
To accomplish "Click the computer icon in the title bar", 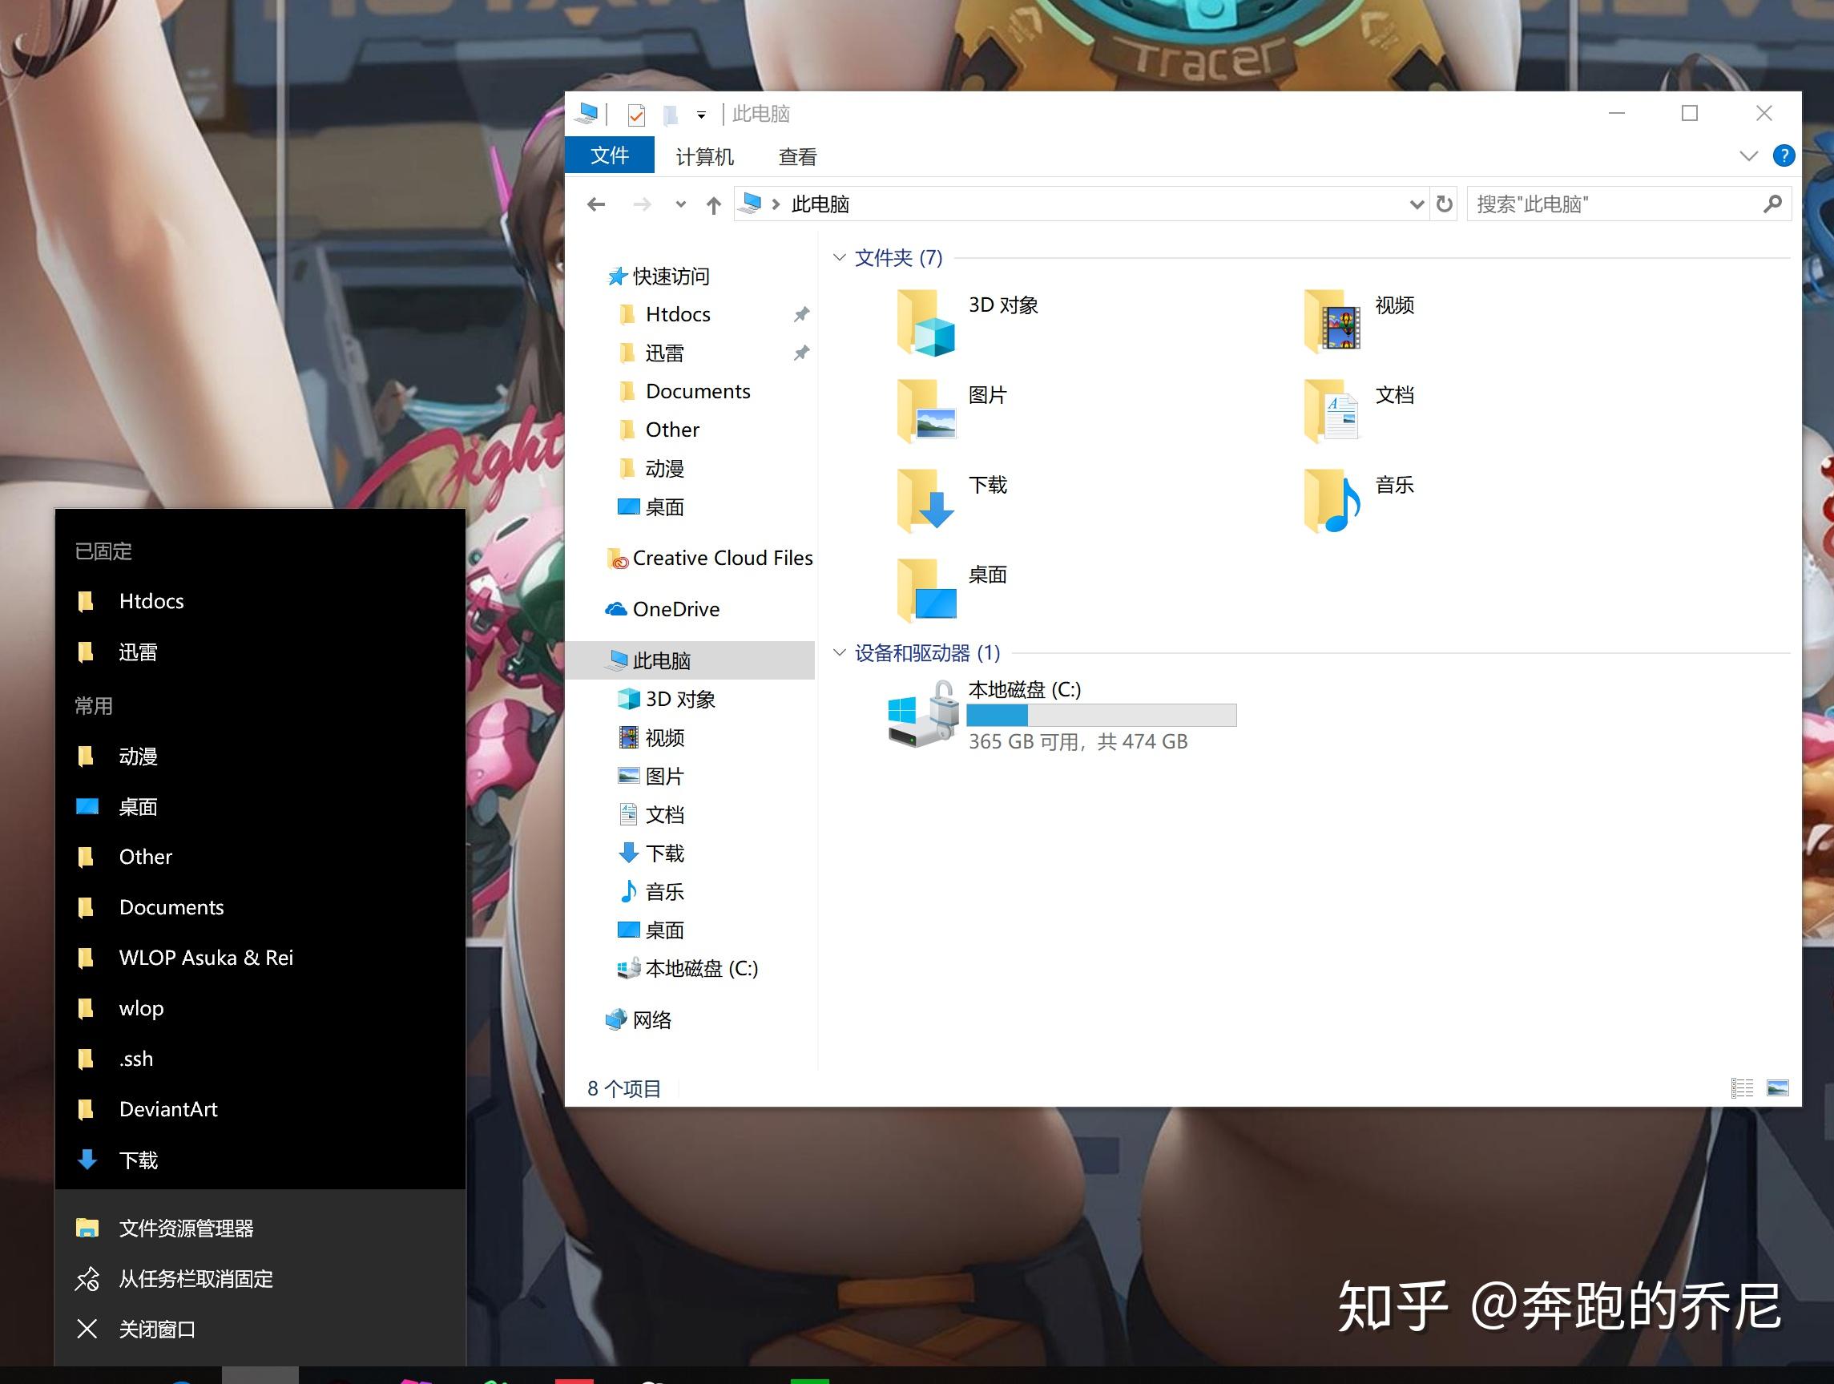I will point(588,114).
